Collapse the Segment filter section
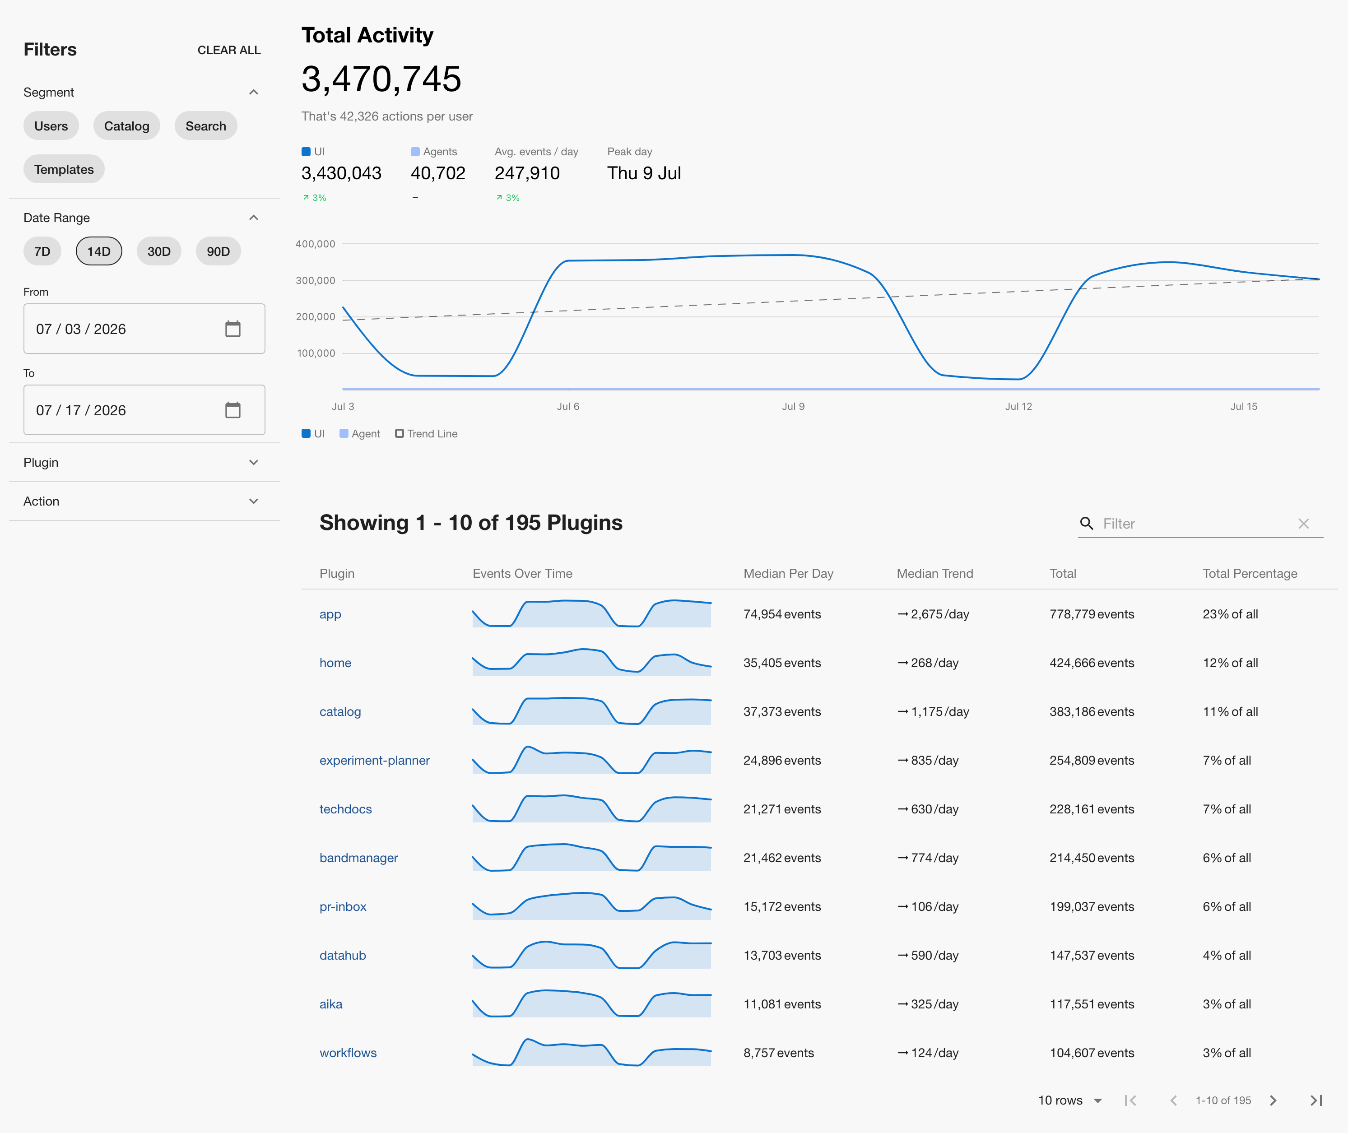 [254, 92]
